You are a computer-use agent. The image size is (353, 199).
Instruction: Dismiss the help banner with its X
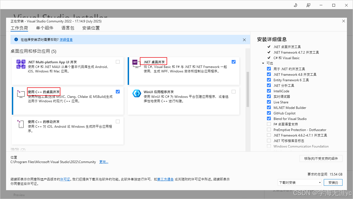[x=244, y=40]
